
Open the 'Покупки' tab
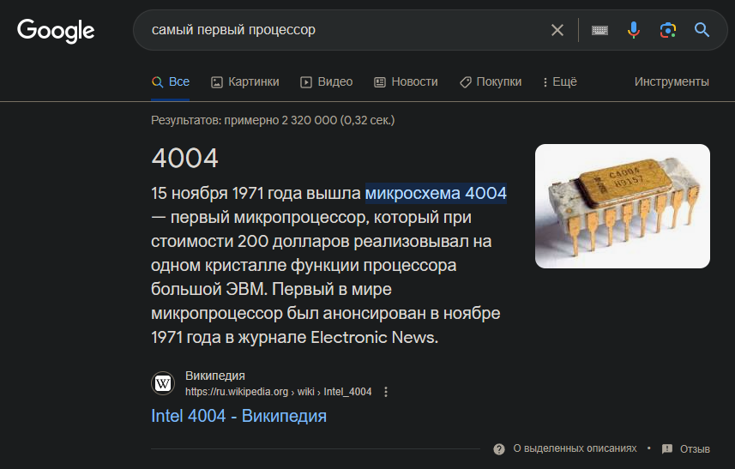pyautogui.click(x=491, y=82)
